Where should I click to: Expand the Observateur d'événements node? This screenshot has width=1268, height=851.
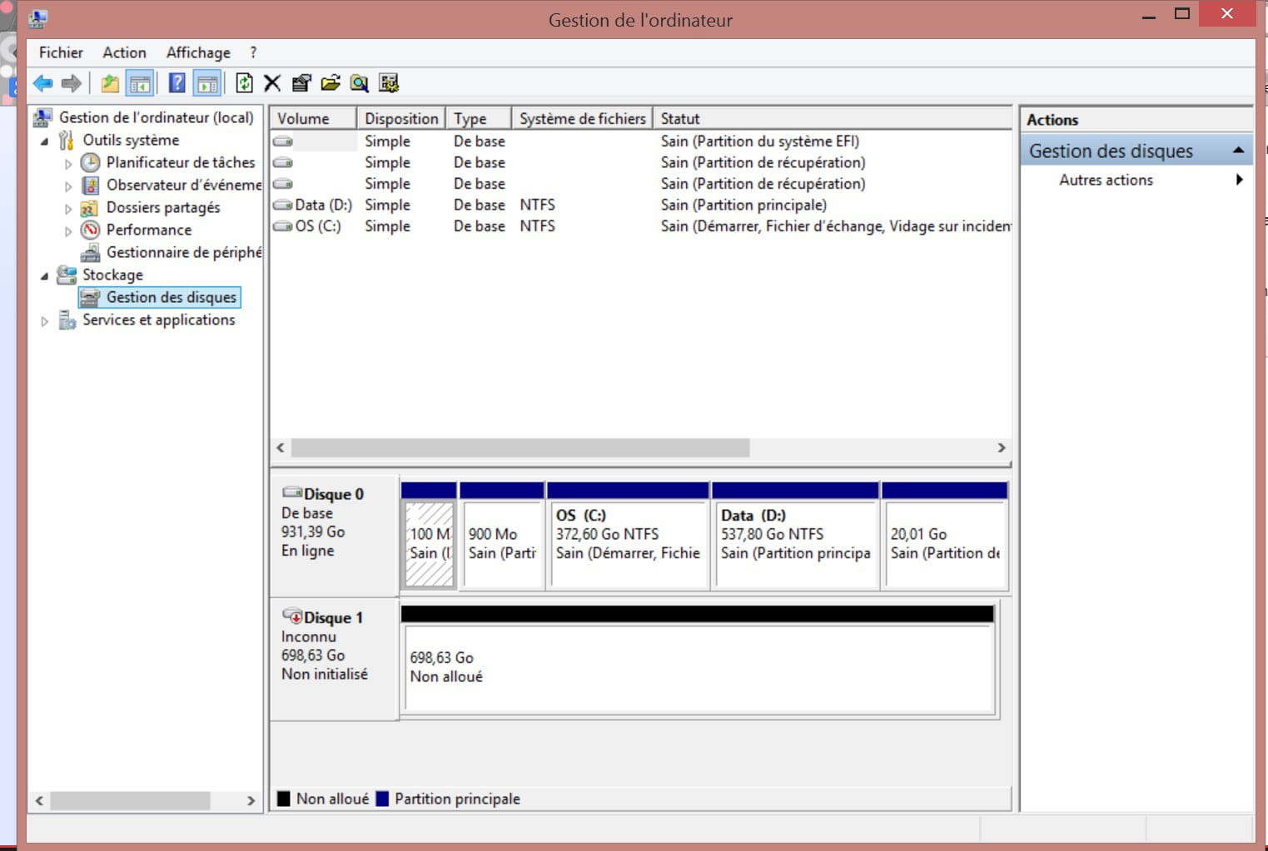68,186
